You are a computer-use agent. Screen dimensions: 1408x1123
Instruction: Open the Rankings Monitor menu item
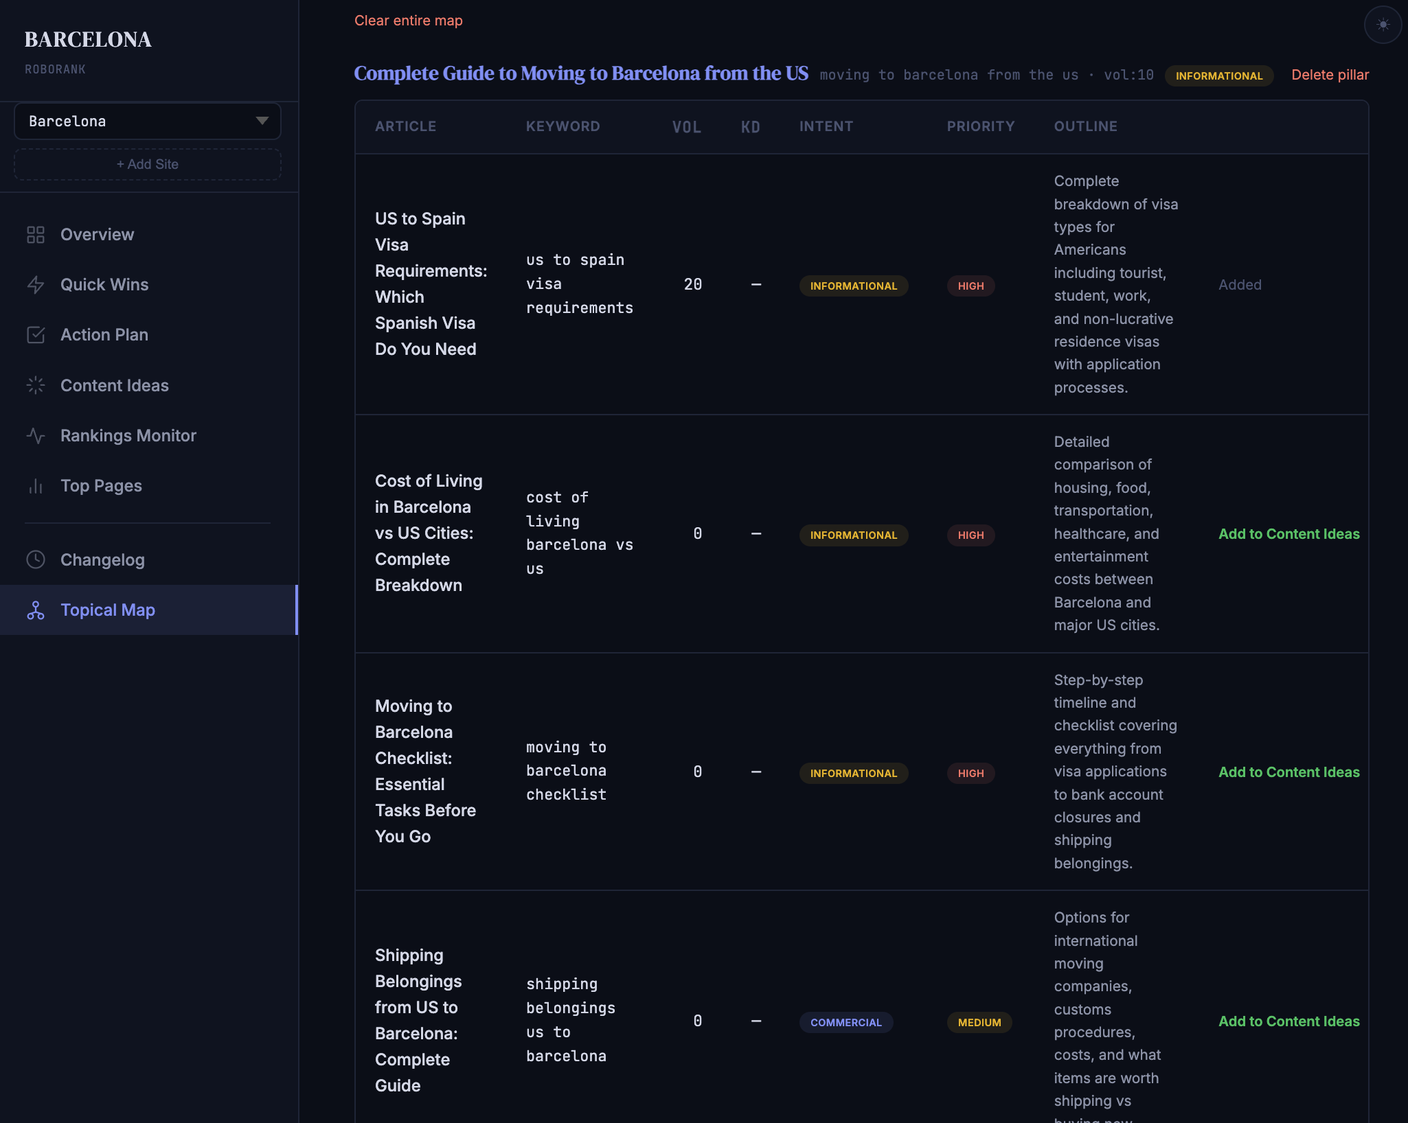tap(128, 436)
